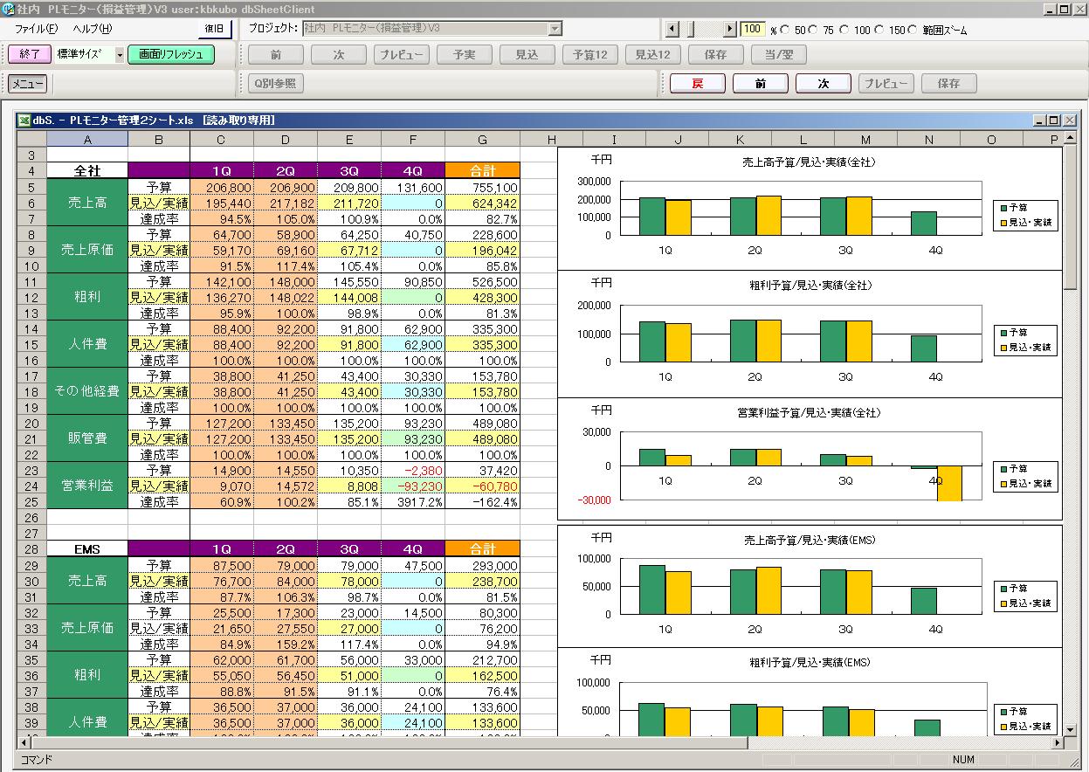Click the cell showing 211,720
This screenshot has height=772, width=1089.
(x=349, y=203)
